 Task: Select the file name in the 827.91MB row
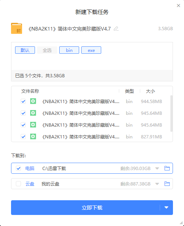(81, 137)
